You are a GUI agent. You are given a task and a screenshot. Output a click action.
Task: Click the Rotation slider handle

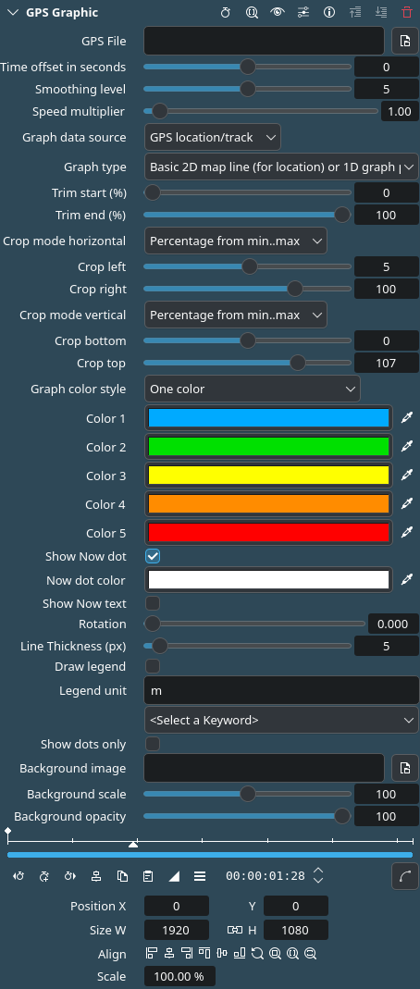coord(153,624)
